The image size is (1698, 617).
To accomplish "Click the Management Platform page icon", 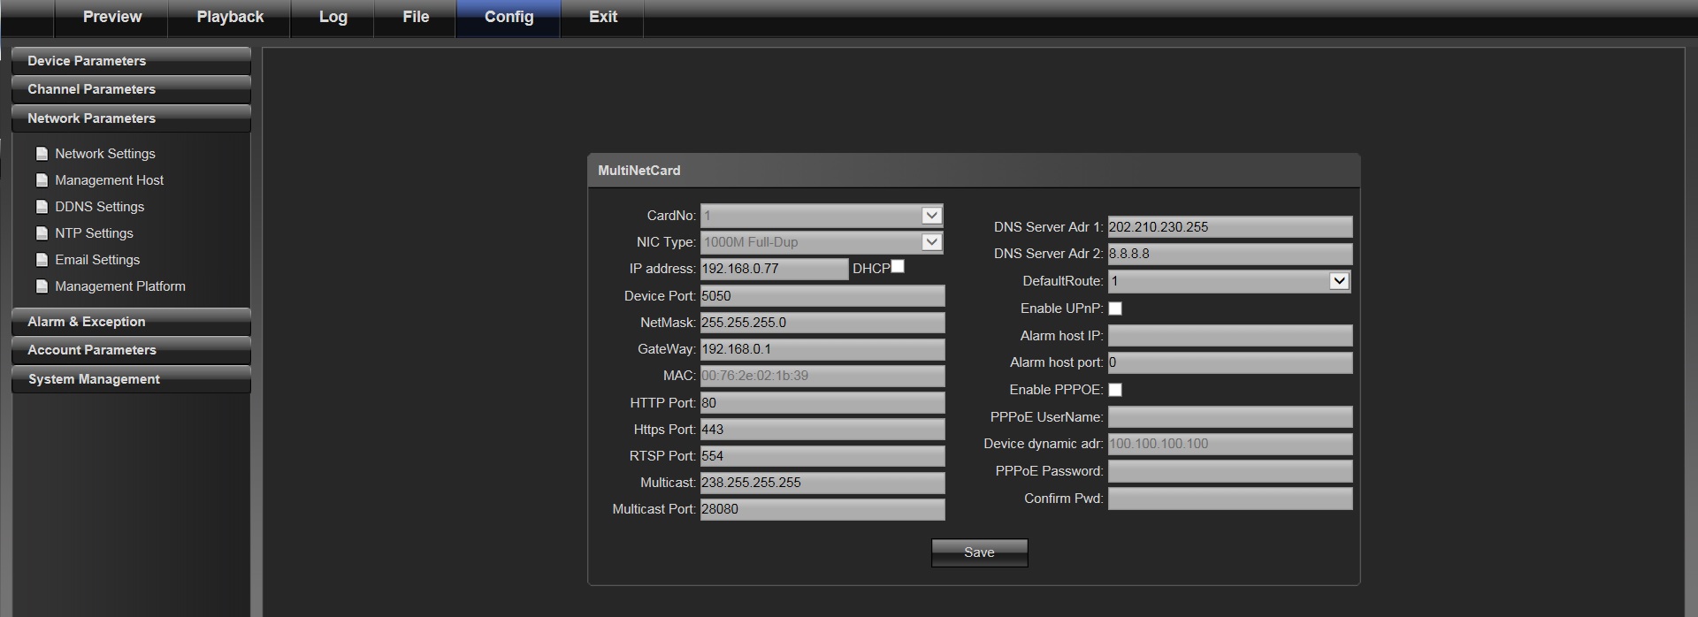I will tap(42, 286).
